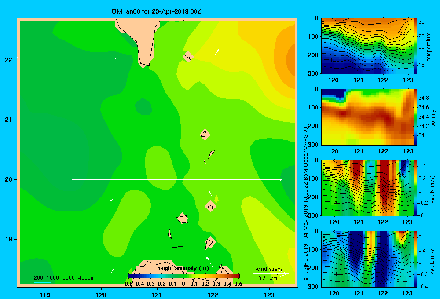Click the 0 depth label on the vel. E panel
The width and height of the screenshot is (440, 299).
316,231
